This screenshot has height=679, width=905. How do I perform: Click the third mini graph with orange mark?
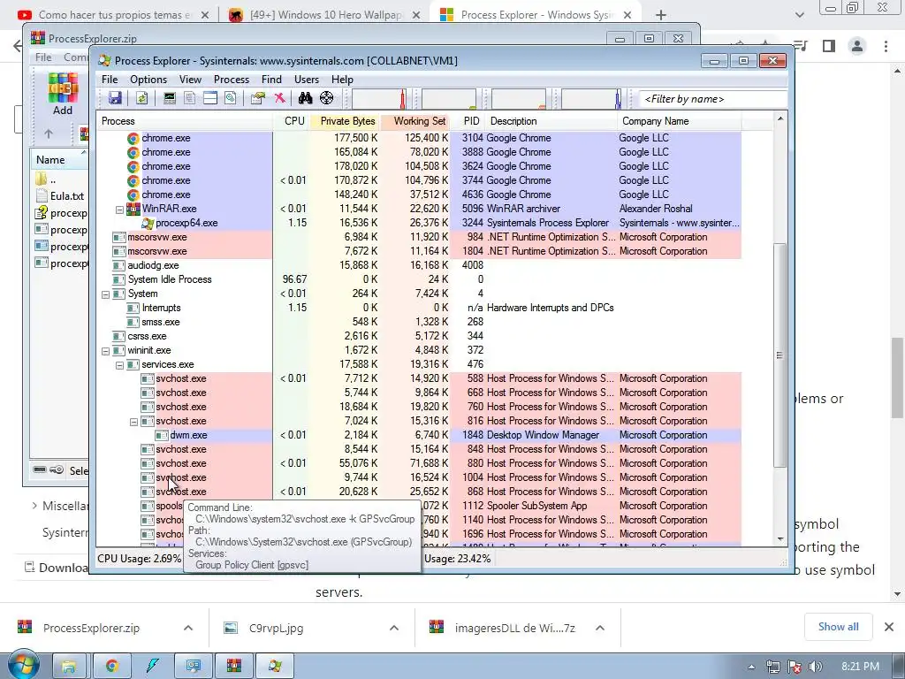[519, 99]
